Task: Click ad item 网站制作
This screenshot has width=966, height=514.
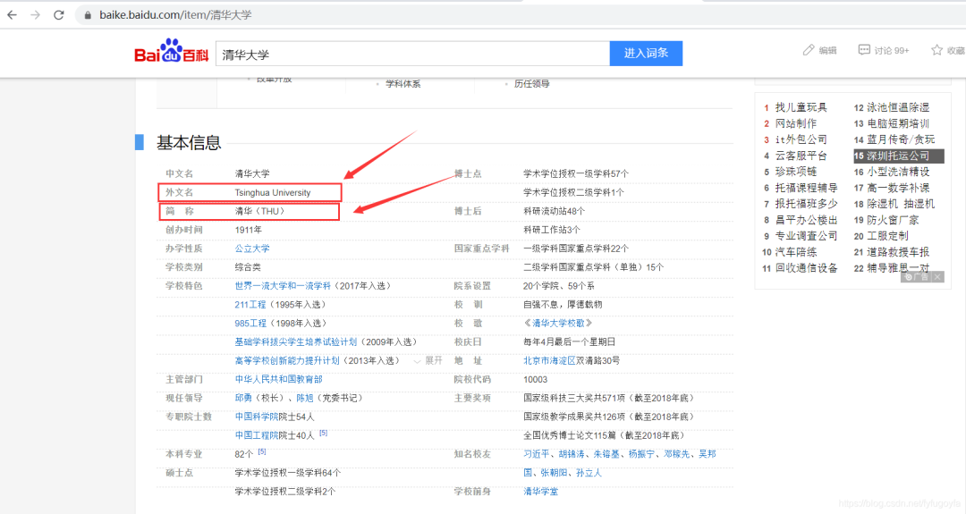Action: click(x=795, y=123)
